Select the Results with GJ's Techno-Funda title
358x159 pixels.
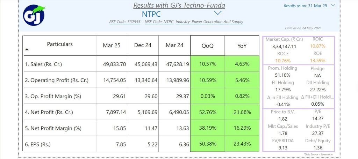179,5
